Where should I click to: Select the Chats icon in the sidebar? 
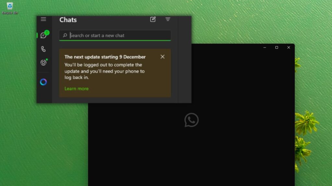43,36
